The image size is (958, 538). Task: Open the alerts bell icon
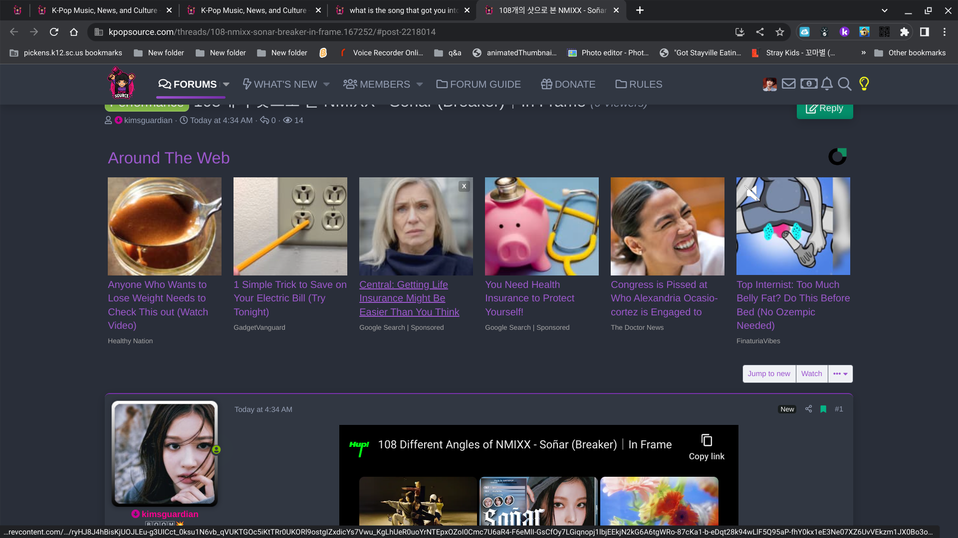[x=827, y=84]
